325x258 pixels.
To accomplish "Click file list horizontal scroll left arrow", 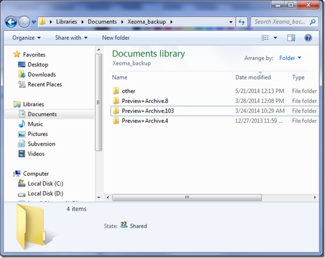I will [108, 197].
